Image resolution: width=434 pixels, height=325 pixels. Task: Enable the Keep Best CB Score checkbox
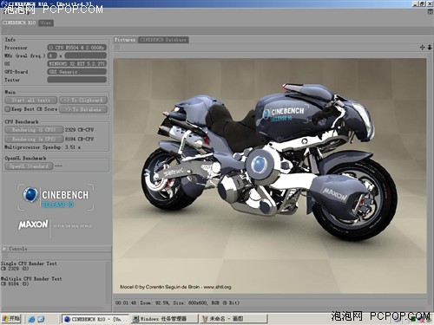point(8,109)
